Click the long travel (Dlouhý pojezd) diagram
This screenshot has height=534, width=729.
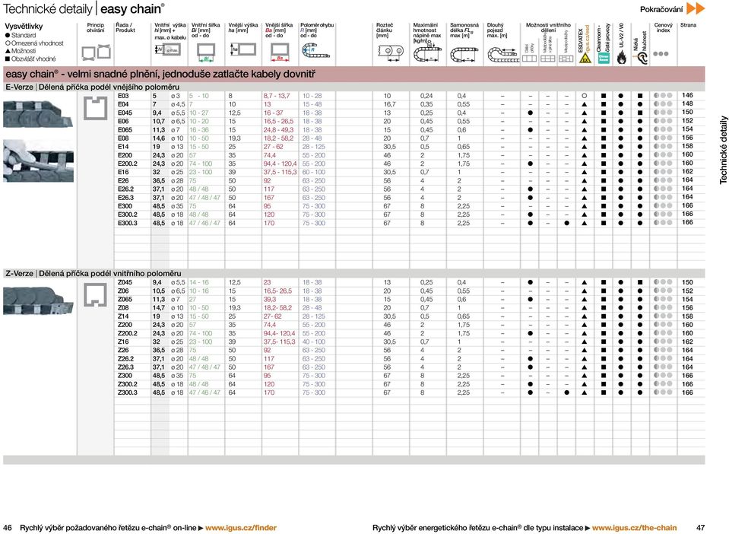click(x=503, y=55)
